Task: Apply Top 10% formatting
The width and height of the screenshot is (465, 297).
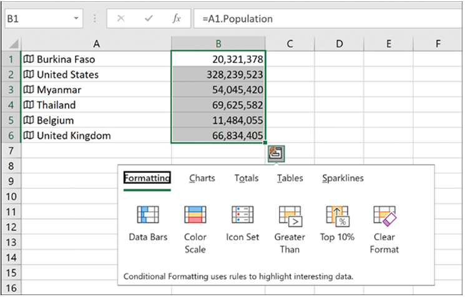Action: (x=337, y=224)
